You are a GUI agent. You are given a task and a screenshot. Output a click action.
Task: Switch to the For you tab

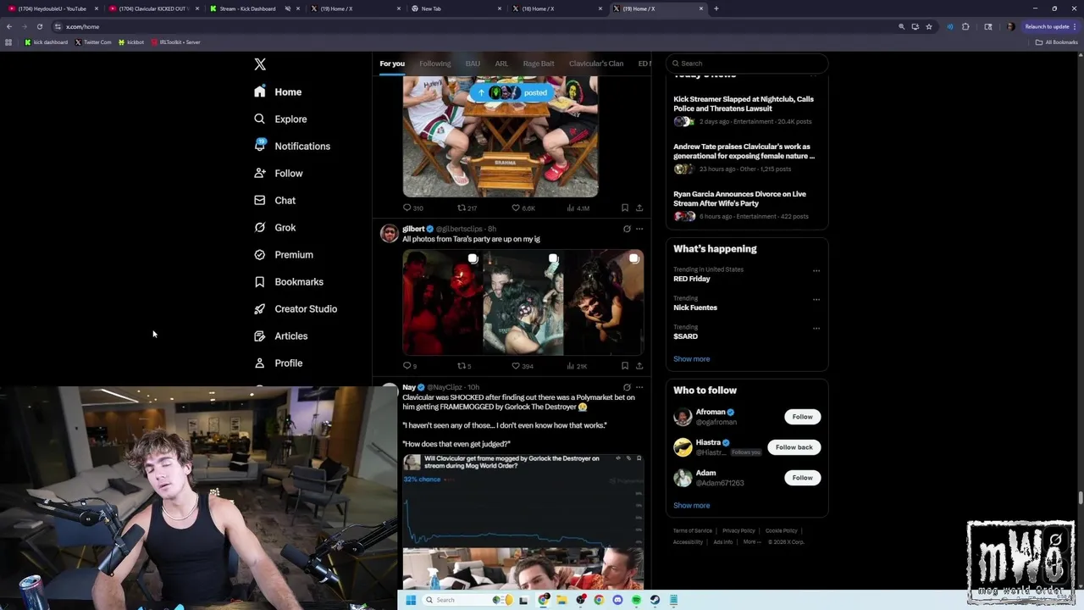(x=392, y=64)
